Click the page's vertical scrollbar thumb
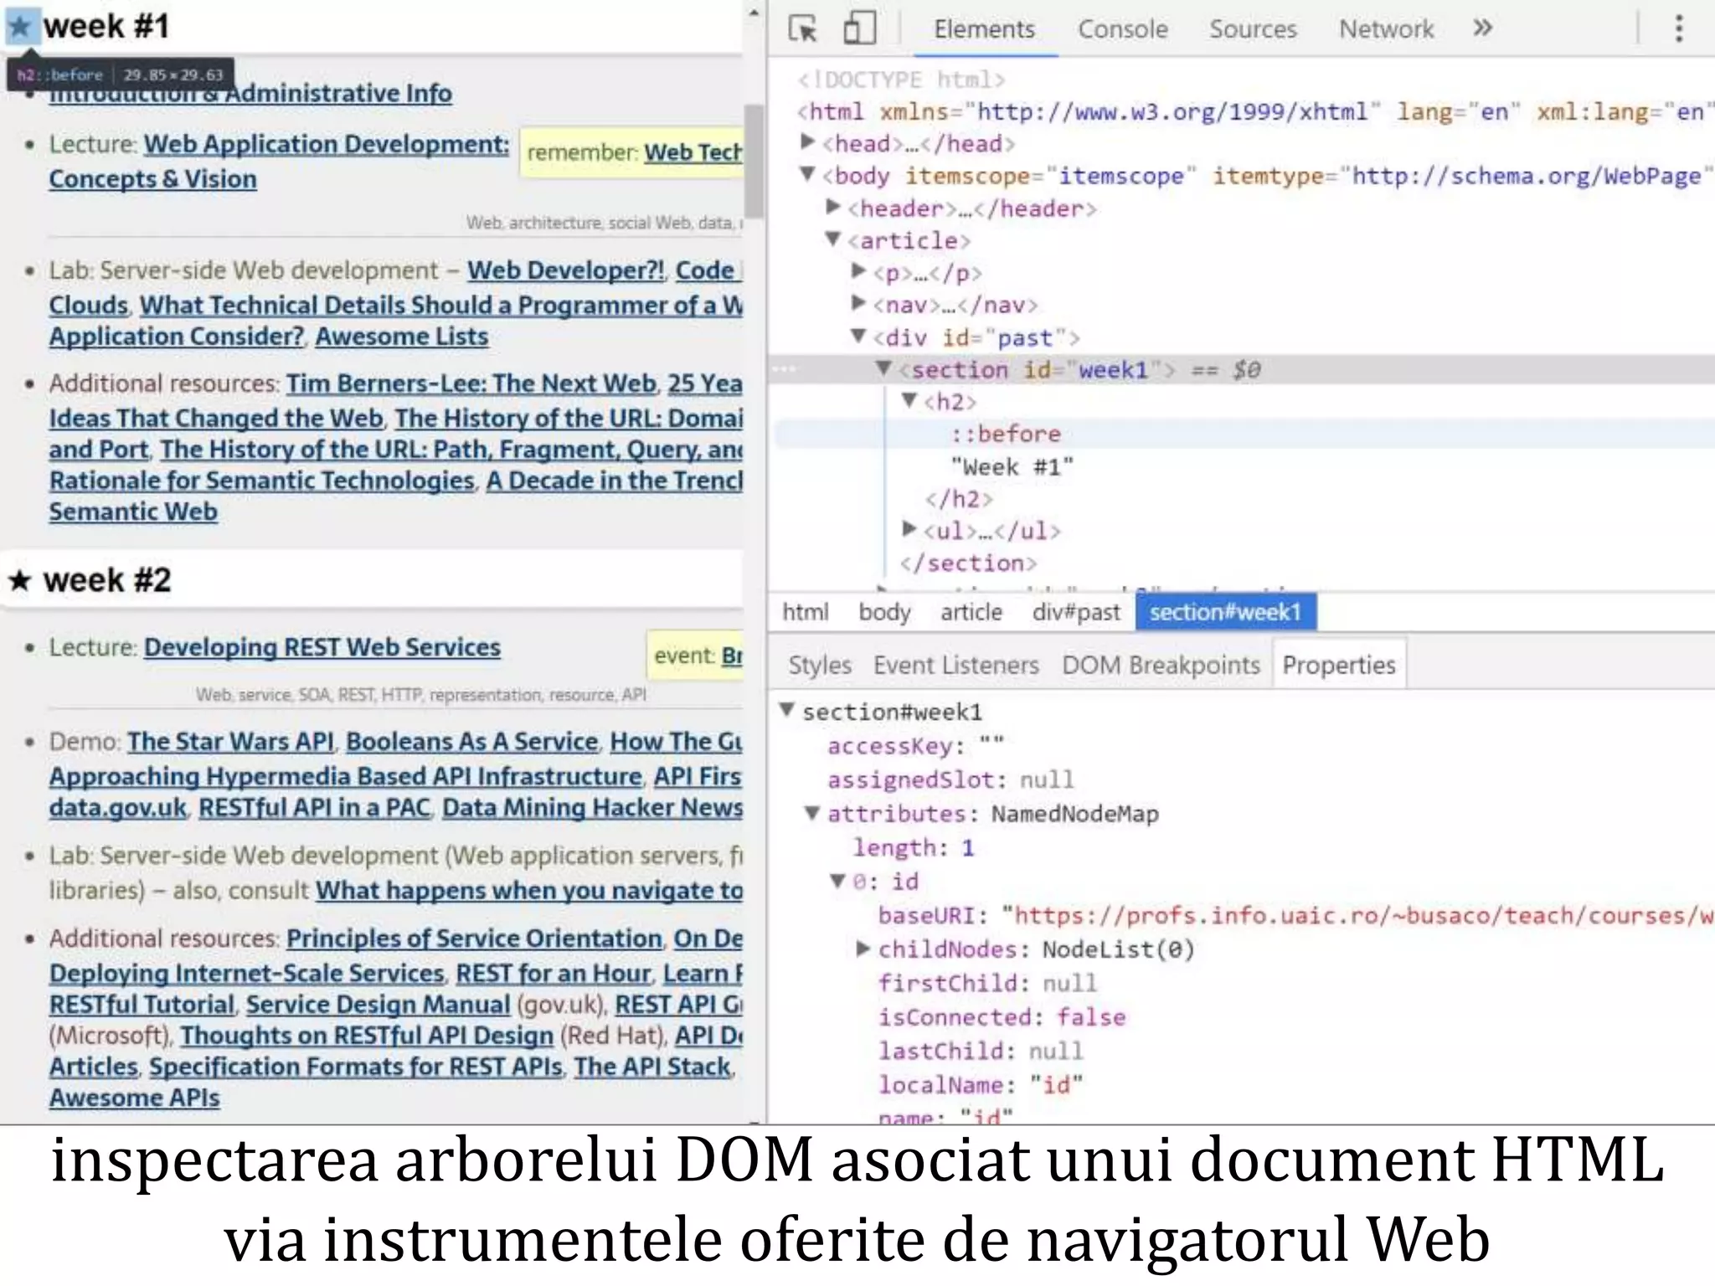The image size is (1715, 1286). 754,159
